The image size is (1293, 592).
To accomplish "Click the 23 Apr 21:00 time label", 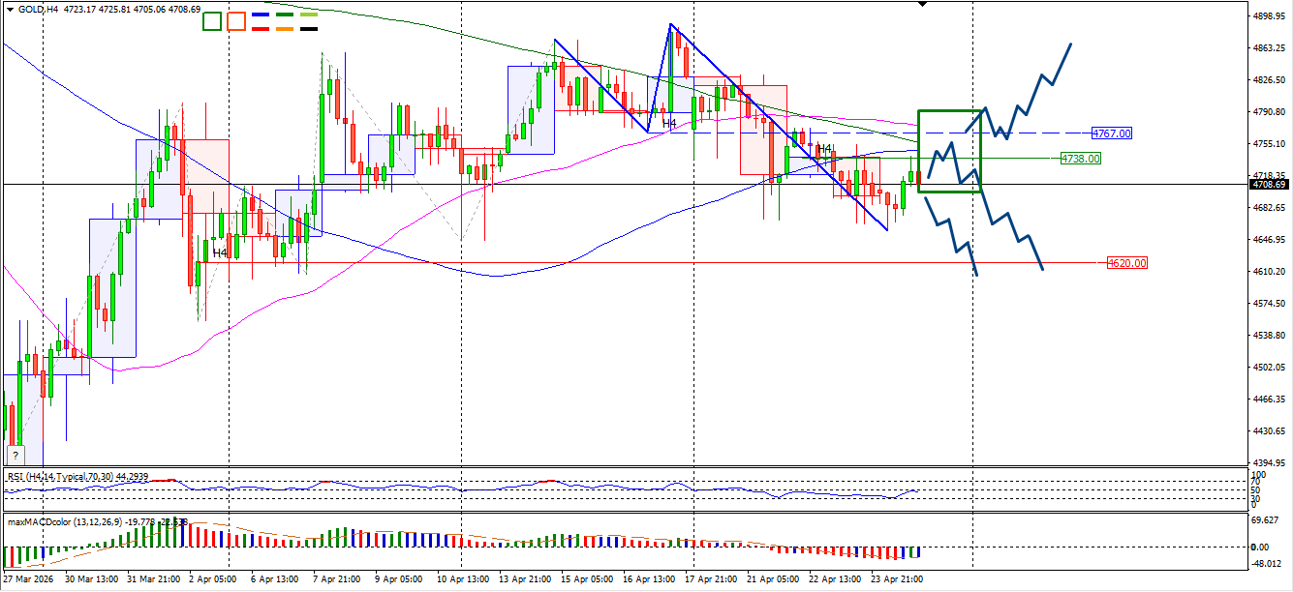I will point(897,579).
